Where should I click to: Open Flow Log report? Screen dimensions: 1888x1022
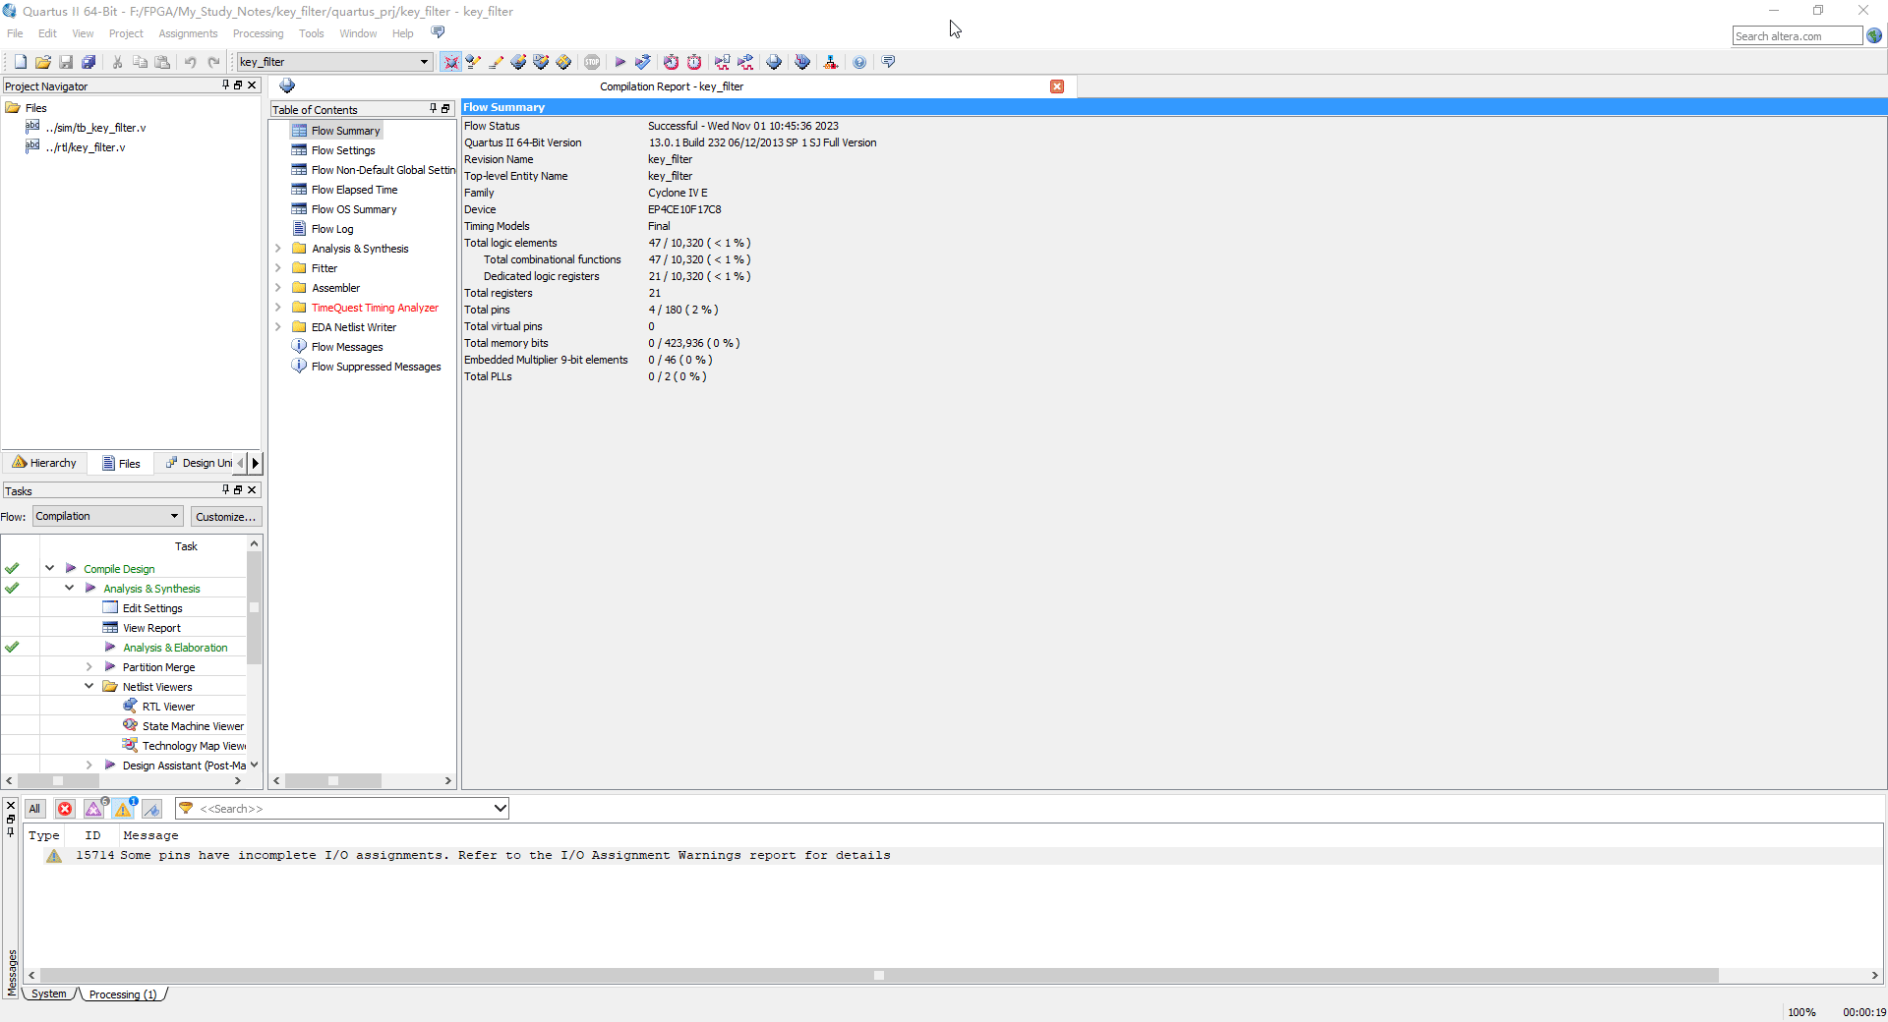coord(332,229)
